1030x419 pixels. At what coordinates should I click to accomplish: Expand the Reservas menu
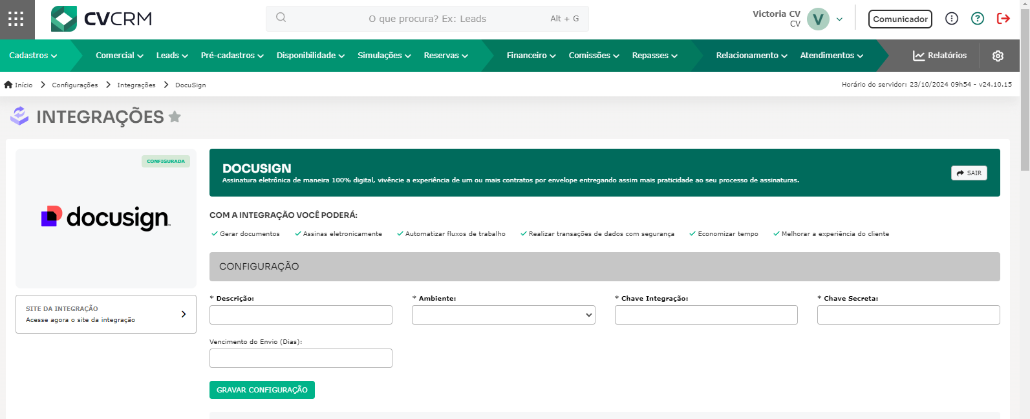tap(445, 56)
